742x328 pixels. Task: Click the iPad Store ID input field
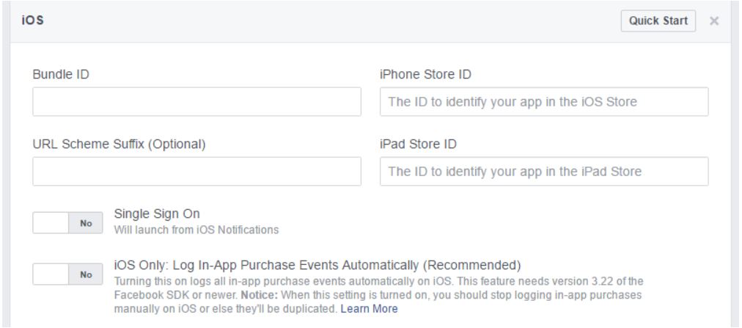[x=544, y=172]
